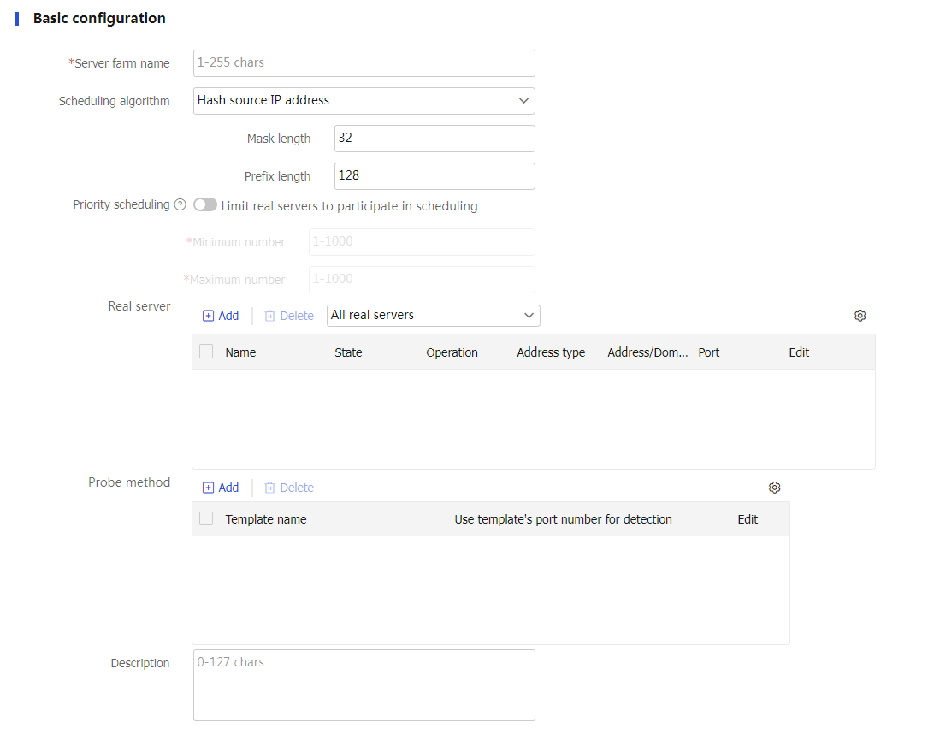The width and height of the screenshot is (934, 740).
Task: Tick the select-all box beside Template name
Action: pos(206,518)
